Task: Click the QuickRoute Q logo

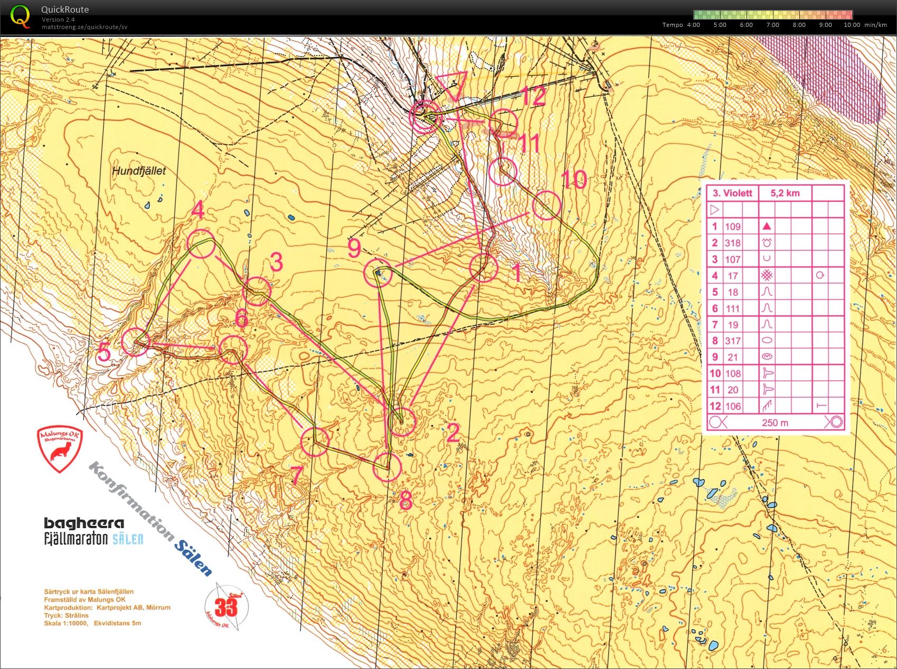Action: click(x=21, y=16)
